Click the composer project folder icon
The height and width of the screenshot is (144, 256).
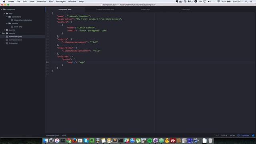4,10
